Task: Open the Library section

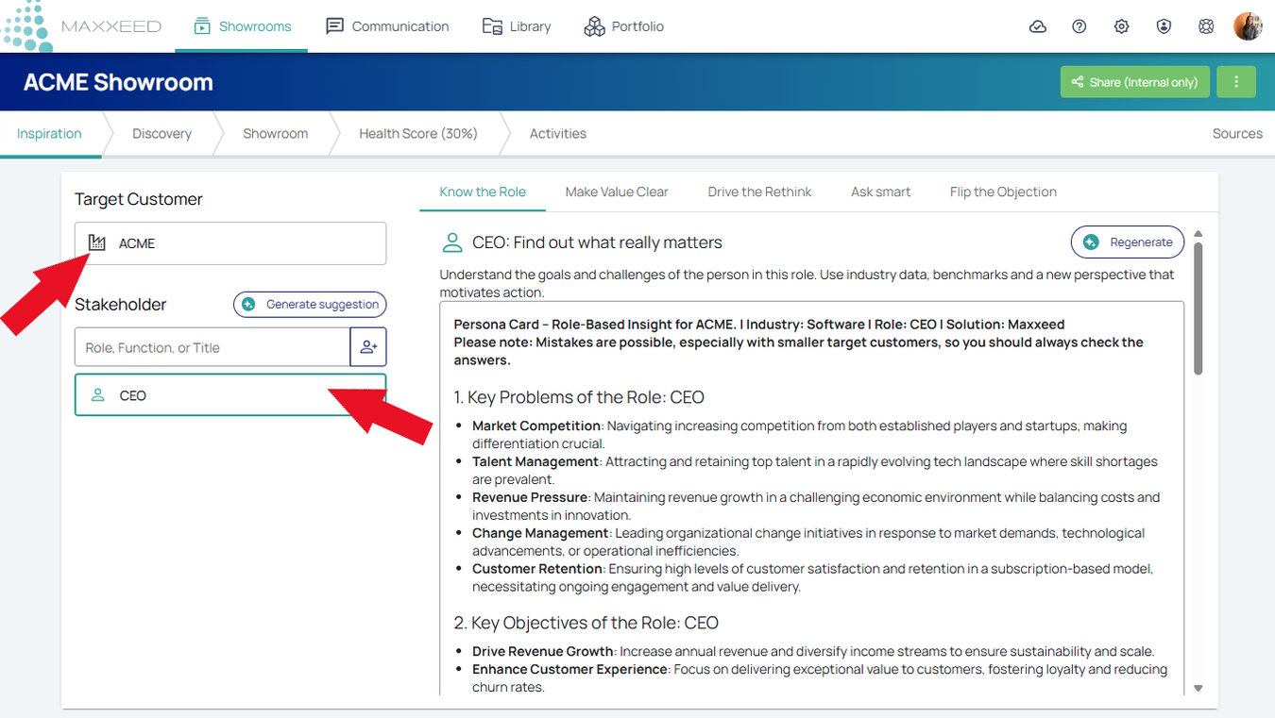Action: tap(517, 26)
